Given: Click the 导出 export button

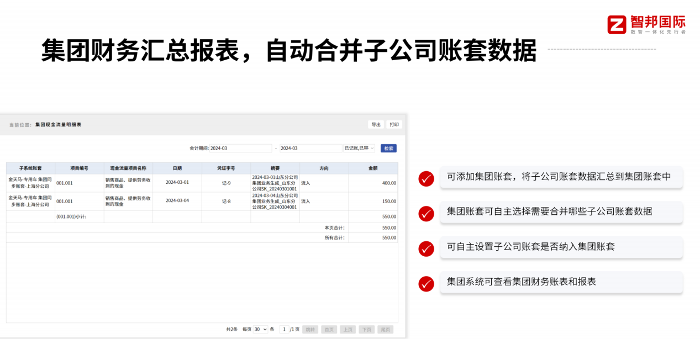Looking at the screenshot, I should 376,124.
